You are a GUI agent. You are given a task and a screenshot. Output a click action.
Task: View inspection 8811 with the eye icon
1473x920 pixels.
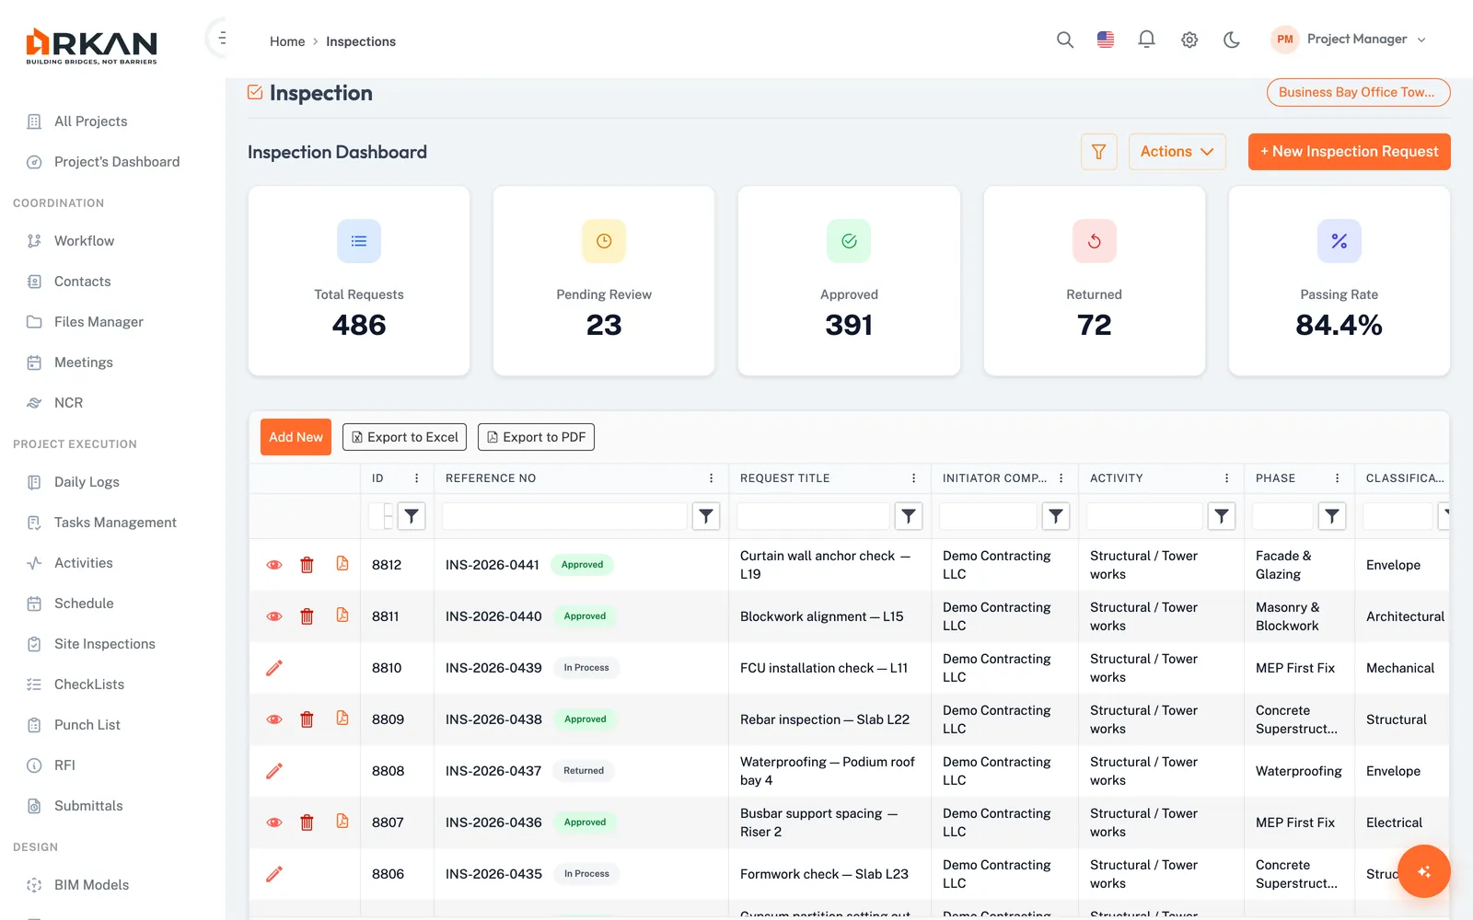coord(274,616)
